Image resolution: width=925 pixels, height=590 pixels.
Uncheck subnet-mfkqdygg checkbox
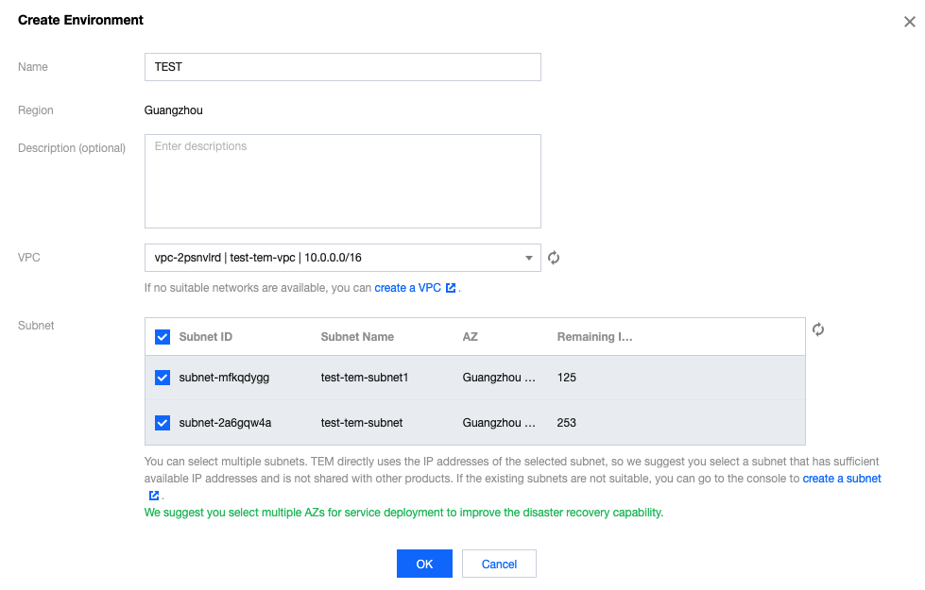pos(162,378)
